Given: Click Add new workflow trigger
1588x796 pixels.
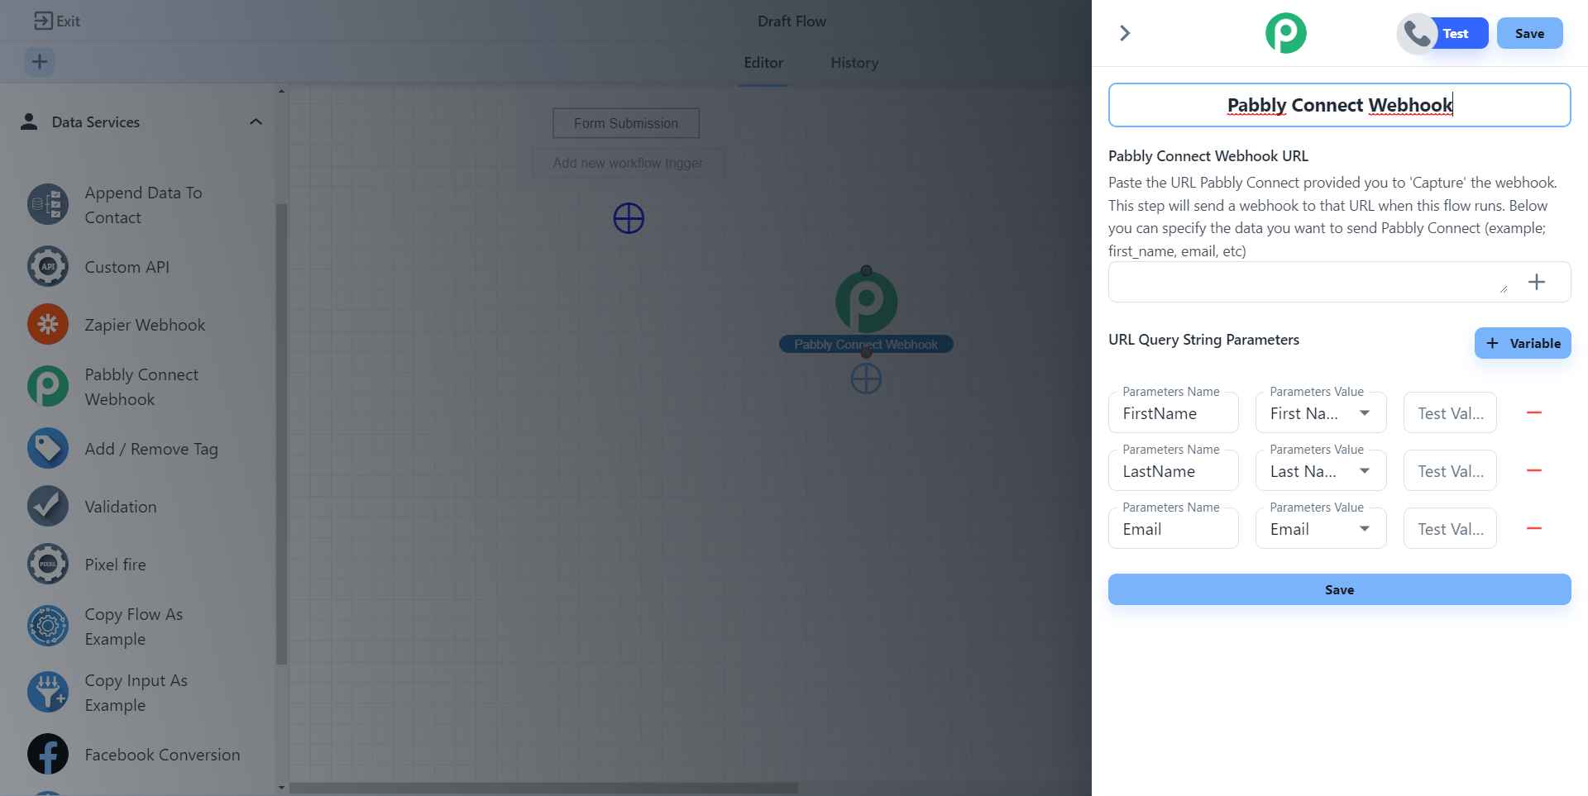Looking at the screenshot, I should [x=628, y=163].
